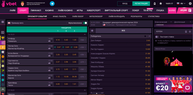
Task: Open the ЛАЙВ section
Action: tap(13, 10)
